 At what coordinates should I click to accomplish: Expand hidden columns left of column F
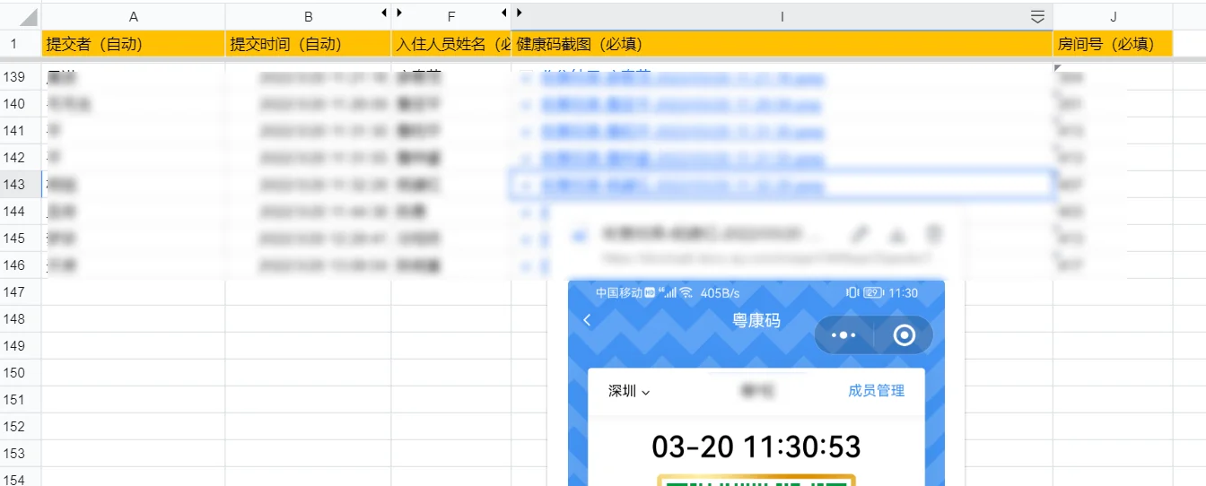[x=399, y=13]
